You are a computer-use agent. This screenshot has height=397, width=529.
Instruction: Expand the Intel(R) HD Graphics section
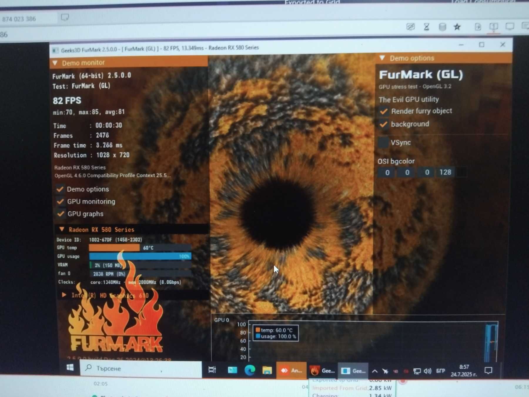(x=64, y=295)
